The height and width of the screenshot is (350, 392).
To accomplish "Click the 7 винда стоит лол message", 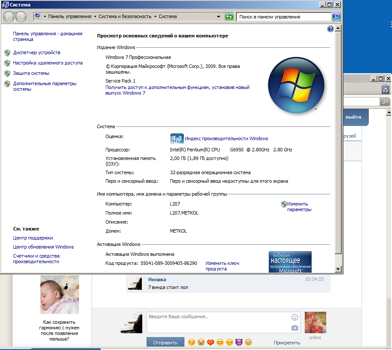I will click(168, 287).
